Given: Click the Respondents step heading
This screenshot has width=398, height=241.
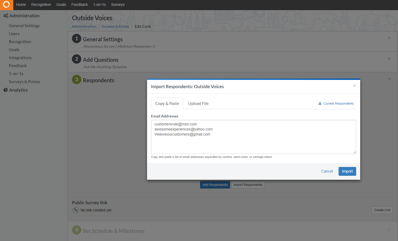Looking at the screenshot, I should point(99,80).
